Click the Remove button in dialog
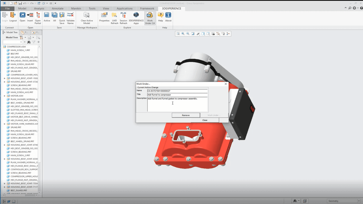 click(186, 115)
